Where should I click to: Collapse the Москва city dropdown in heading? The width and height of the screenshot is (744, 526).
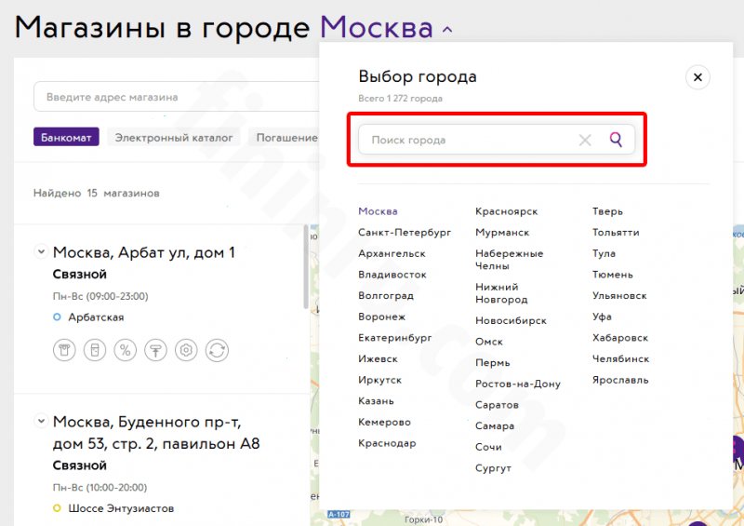coord(447,30)
